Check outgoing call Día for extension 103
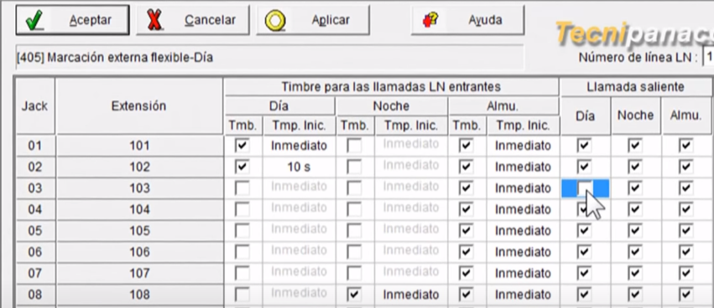Screen dimensions: 714x308 pyautogui.click(x=585, y=188)
